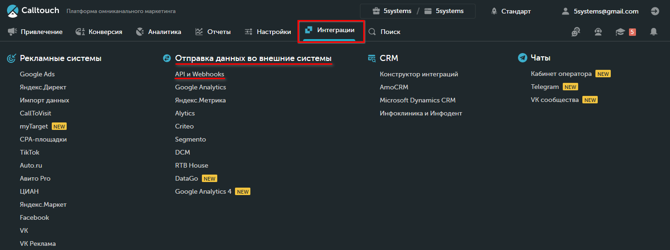Open Microsoft Dynamics CRM
This screenshot has width=670, height=250.
(x=417, y=100)
